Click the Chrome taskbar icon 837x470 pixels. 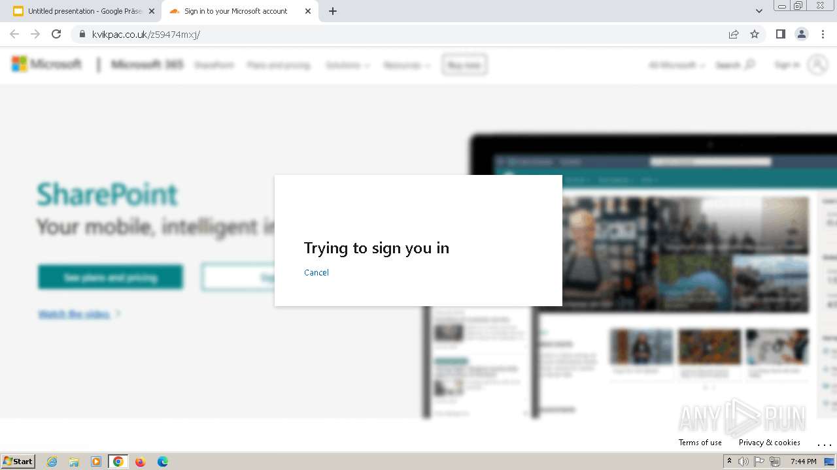(x=118, y=462)
